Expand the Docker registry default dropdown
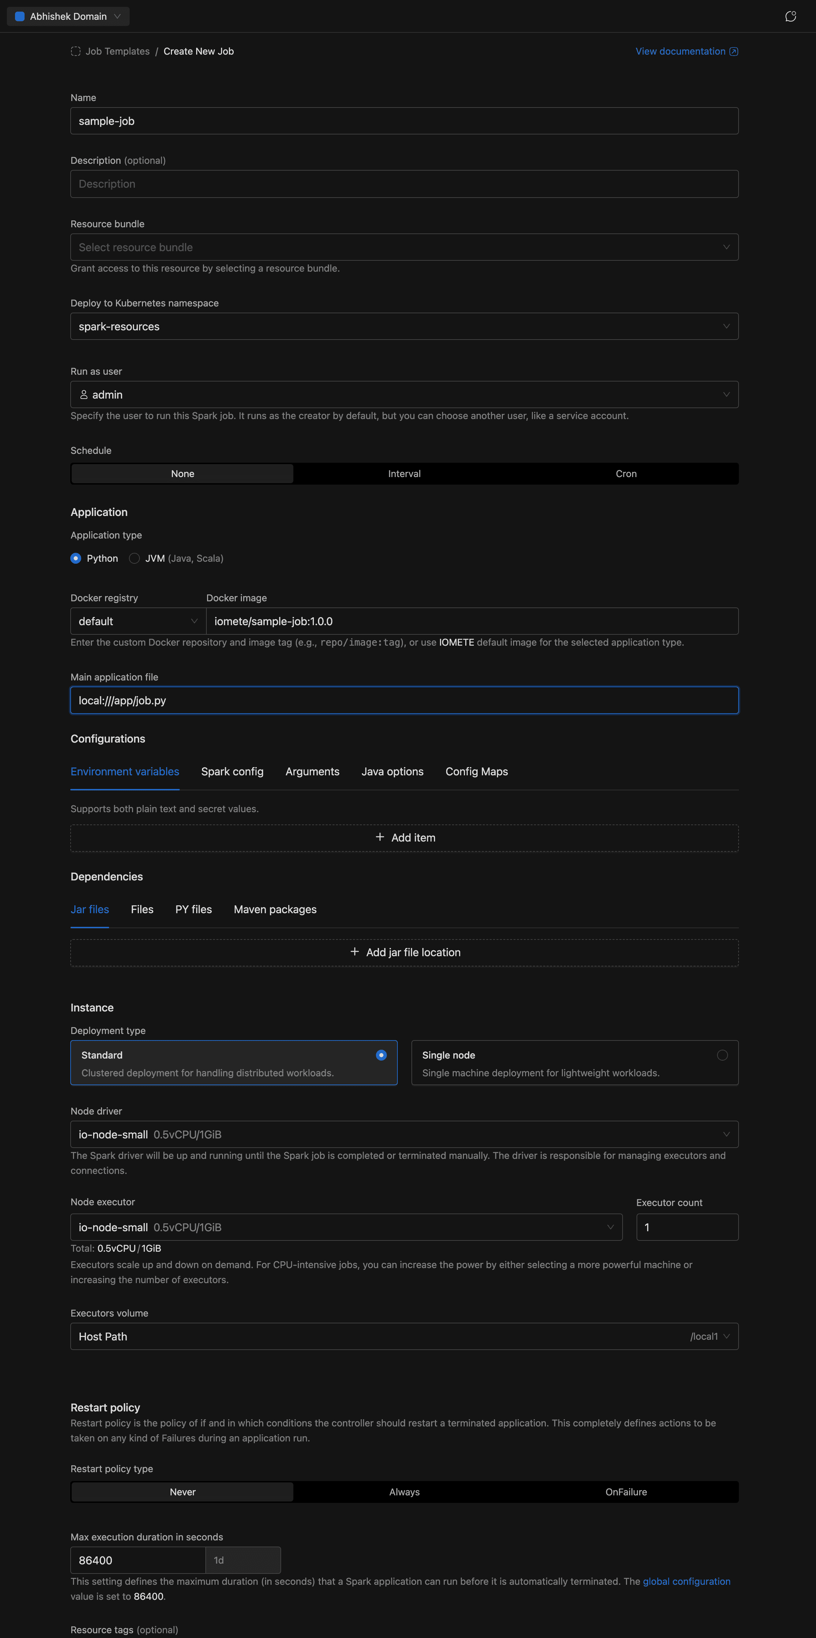816x1638 pixels. click(138, 621)
